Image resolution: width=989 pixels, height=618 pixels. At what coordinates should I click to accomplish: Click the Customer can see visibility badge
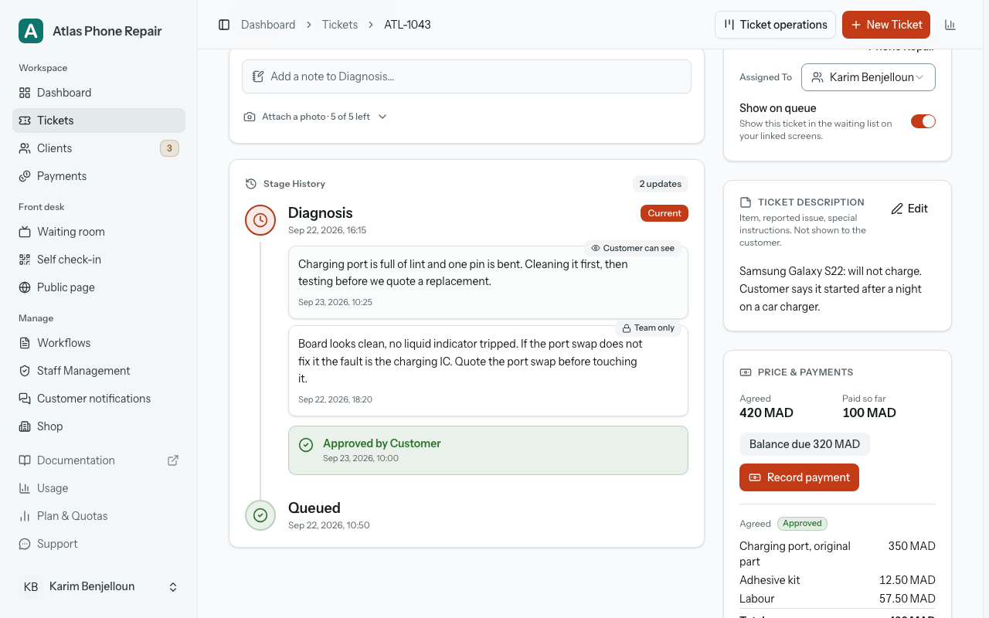pyautogui.click(x=633, y=248)
